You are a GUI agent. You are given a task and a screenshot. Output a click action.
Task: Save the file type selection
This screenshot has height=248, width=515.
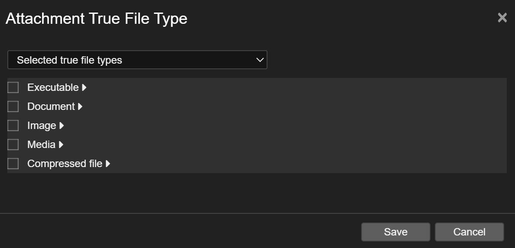[395, 232]
